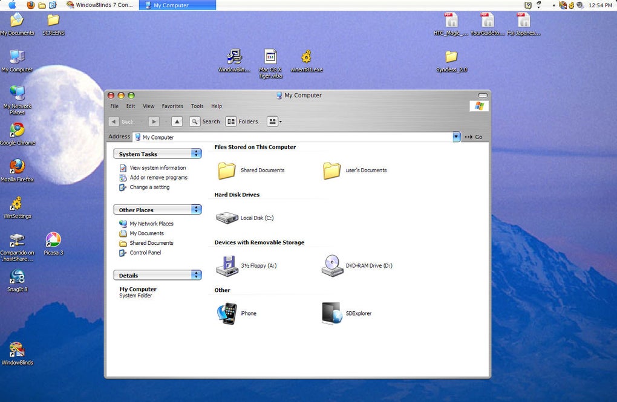Click the 12:54 PM clock
Screen dimensions: 617x402
coord(600,5)
